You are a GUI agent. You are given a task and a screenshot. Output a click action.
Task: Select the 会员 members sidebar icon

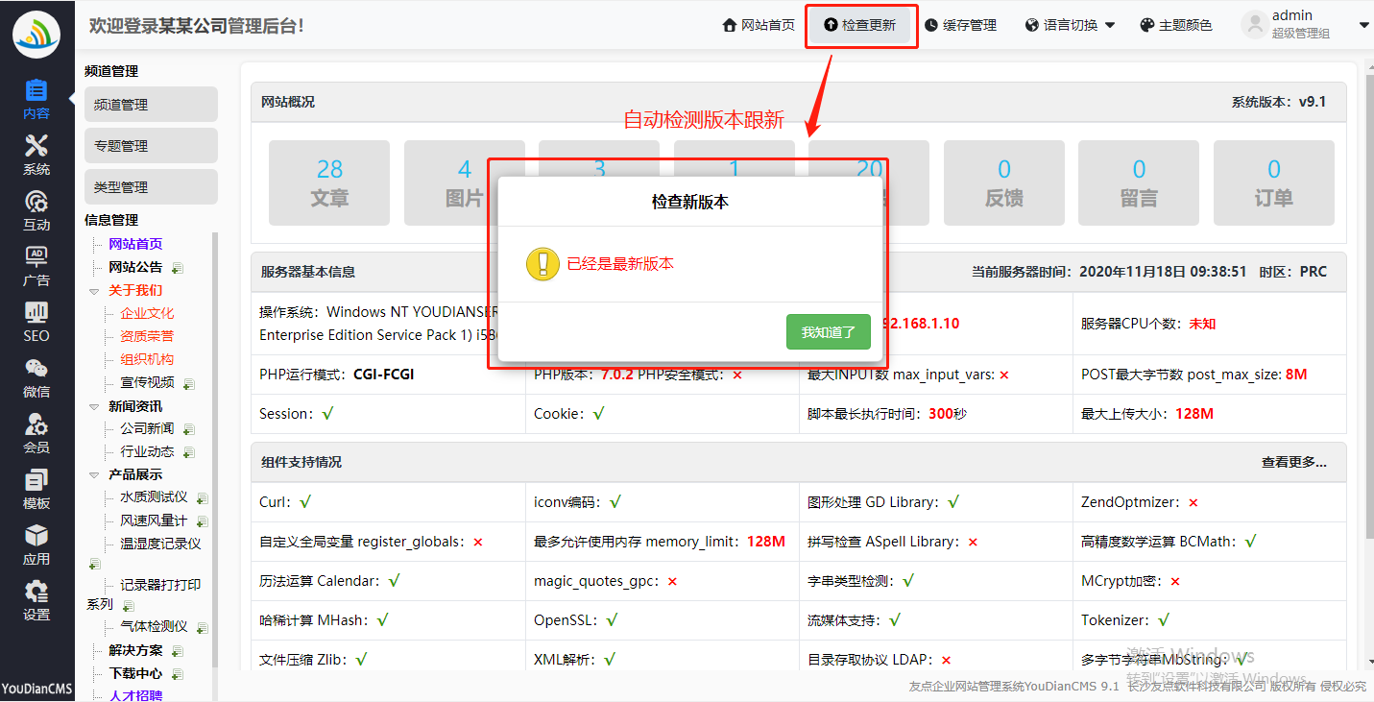[x=36, y=433]
